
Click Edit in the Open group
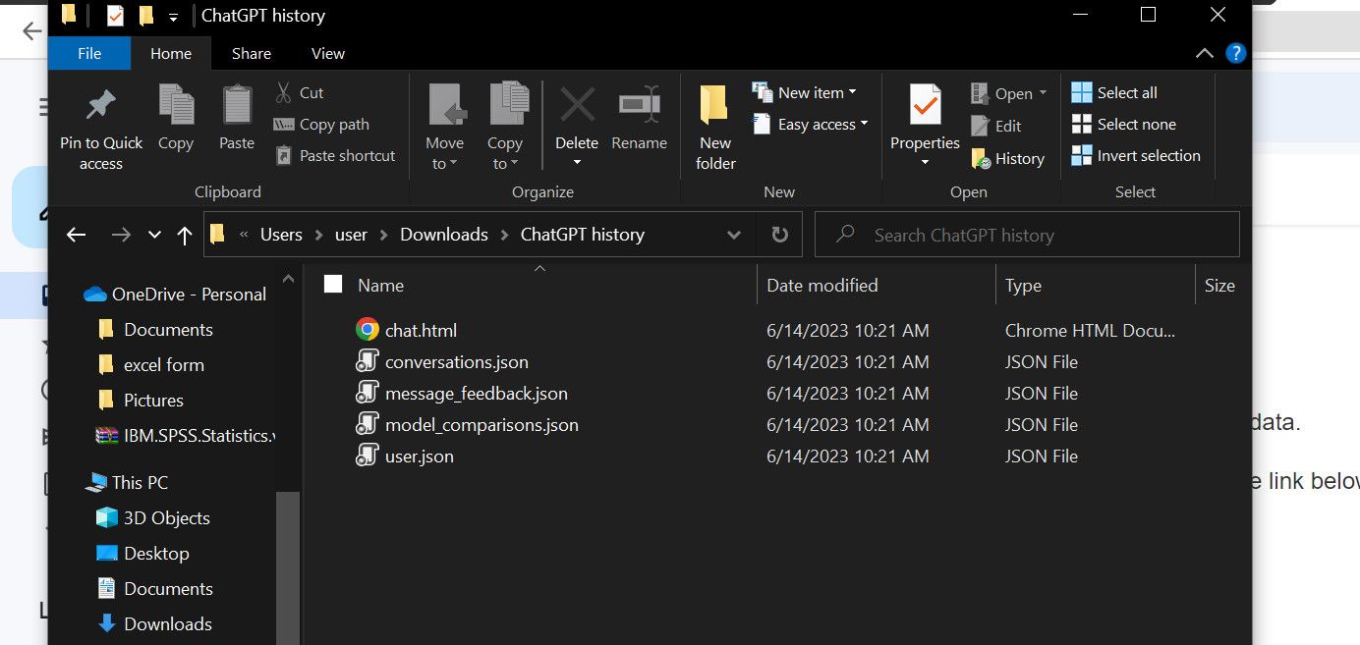996,126
